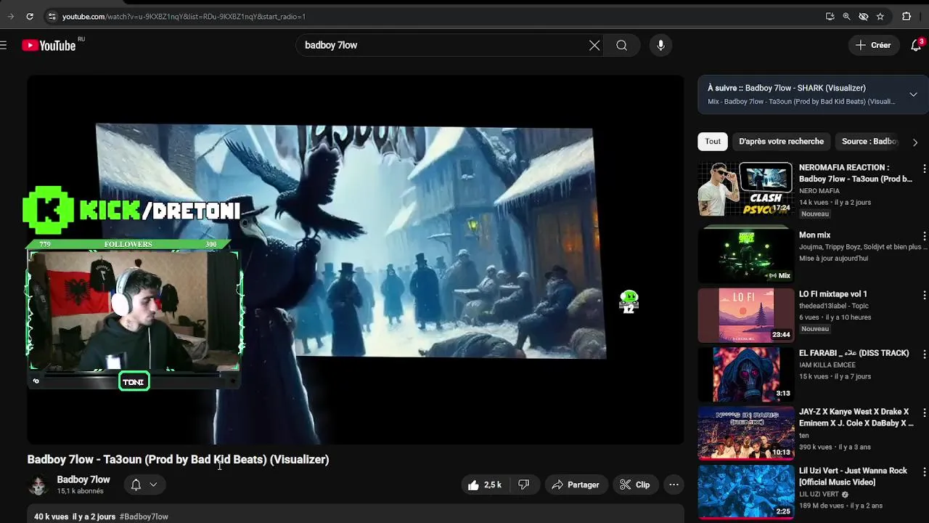
Task: Click the magnifier search button
Action: click(x=622, y=45)
